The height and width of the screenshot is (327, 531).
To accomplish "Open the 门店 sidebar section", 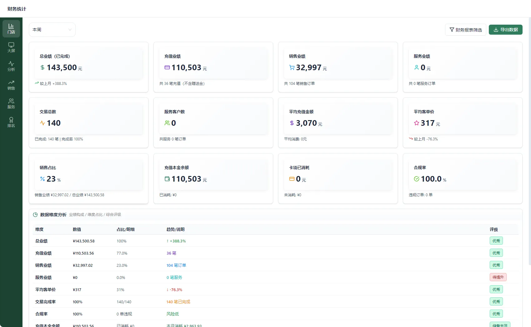I will 11,29.
